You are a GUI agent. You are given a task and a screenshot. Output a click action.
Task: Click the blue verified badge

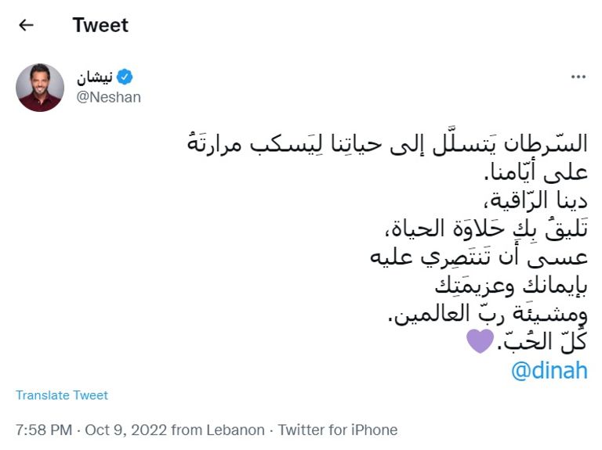[x=125, y=77]
